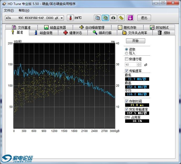The image size is (181, 164).
Task: Save screenshot with the camera icon
Action: pyautogui.click(x=113, y=18)
